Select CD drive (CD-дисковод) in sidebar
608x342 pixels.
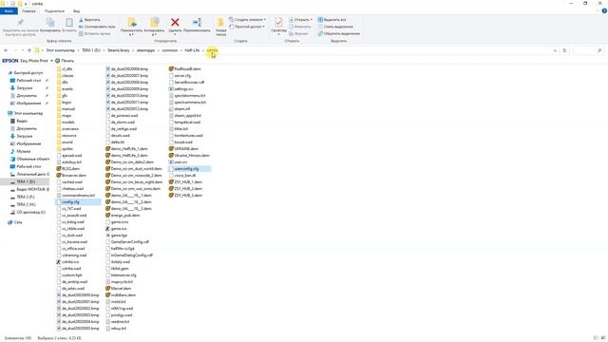pos(30,212)
